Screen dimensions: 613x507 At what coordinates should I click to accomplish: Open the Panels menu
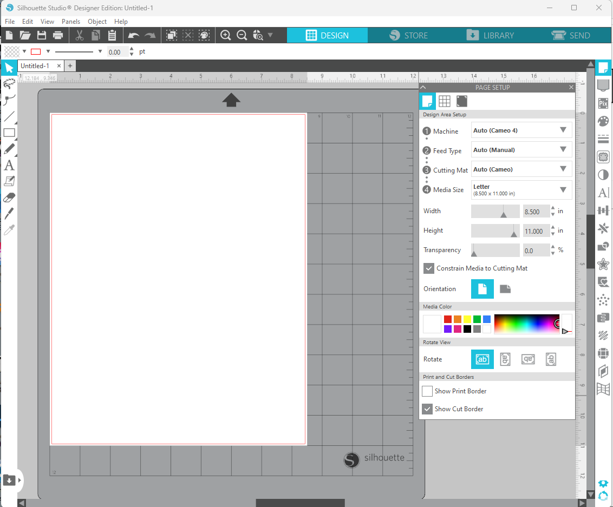click(x=71, y=21)
